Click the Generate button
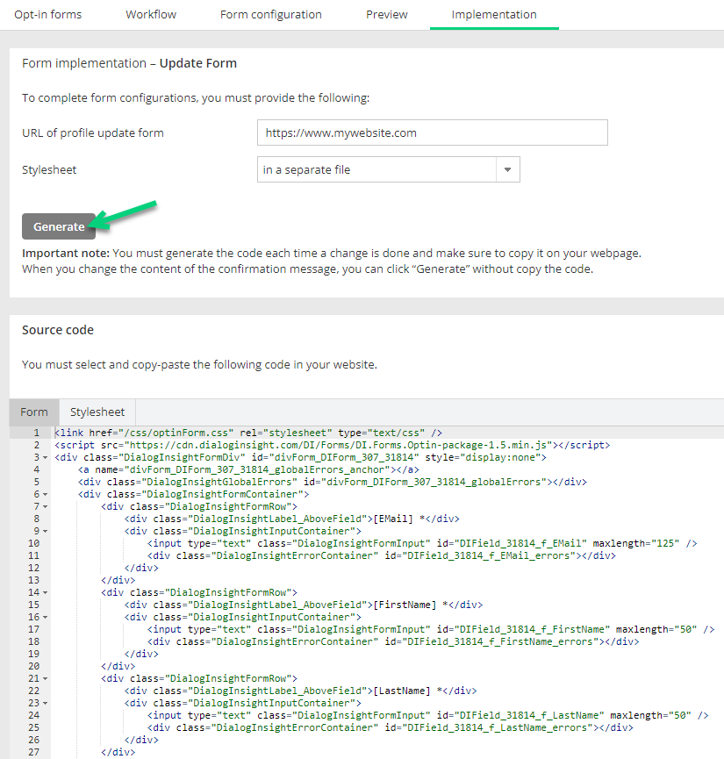Viewport: 724px width, 759px height. pyautogui.click(x=59, y=226)
